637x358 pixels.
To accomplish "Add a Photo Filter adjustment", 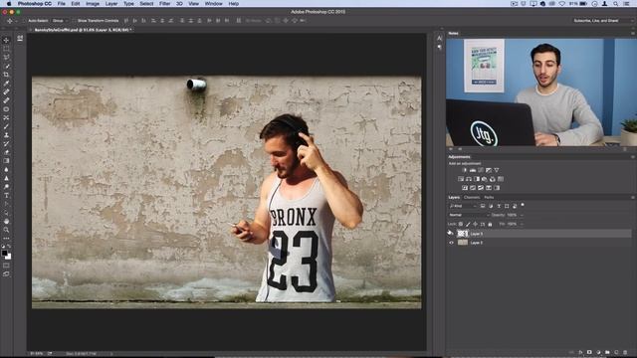I will click(x=485, y=179).
